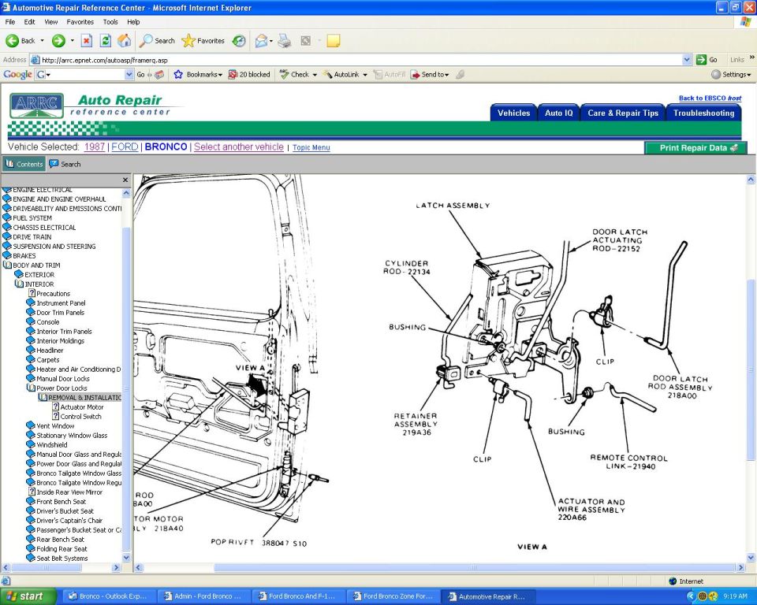The width and height of the screenshot is (757, 605).
Task: Click the Back to EBSCOhost link
Action: point(710,98)
